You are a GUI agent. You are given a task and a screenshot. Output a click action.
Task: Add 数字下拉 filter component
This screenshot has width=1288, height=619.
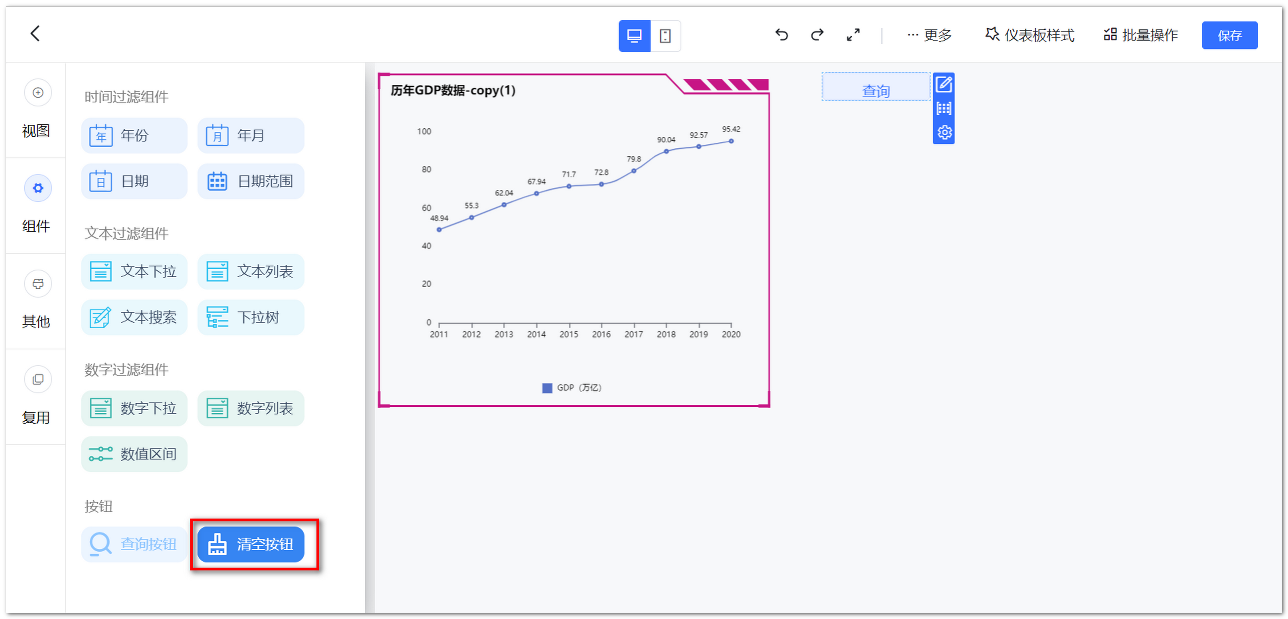click(134, 408)
